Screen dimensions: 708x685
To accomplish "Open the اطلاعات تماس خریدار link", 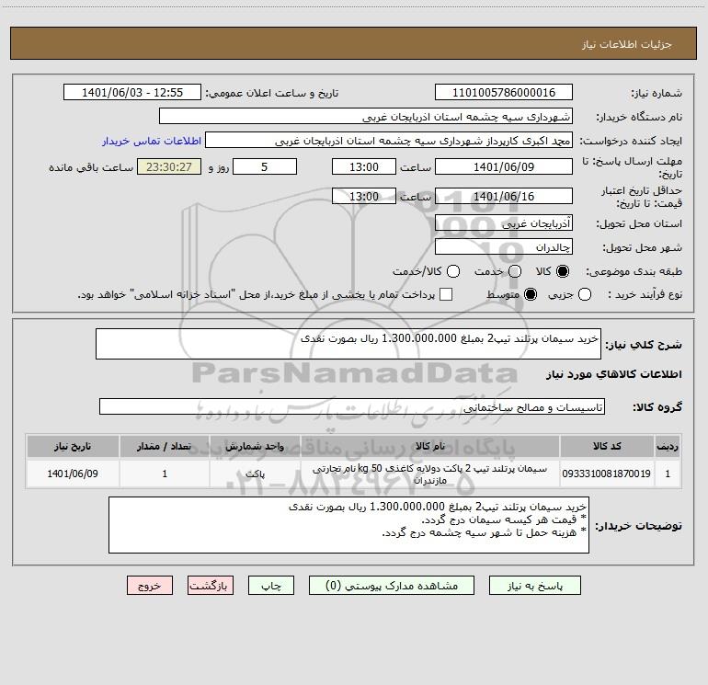I will (152, 141).
